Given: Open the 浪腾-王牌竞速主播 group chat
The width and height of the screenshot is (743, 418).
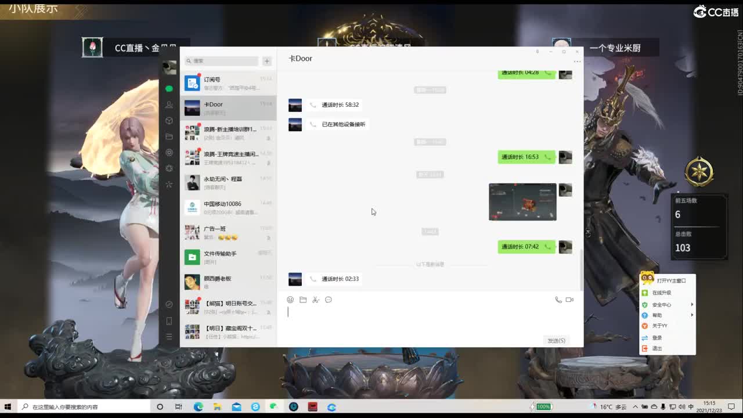Looking at the screenshot, I should click(228, 158).
